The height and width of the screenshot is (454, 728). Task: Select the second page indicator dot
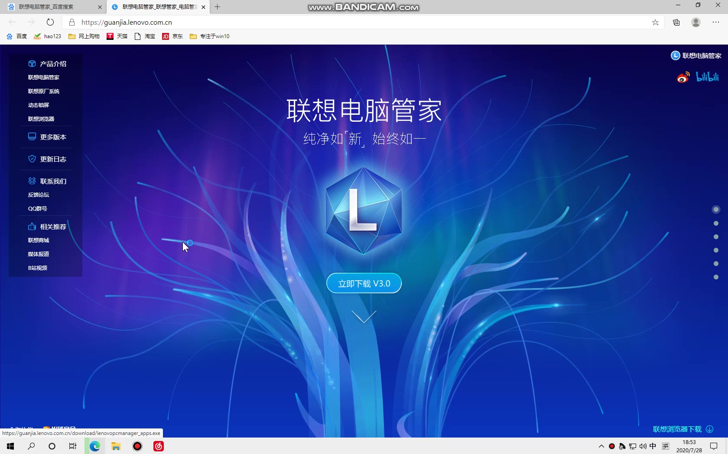[x=716, y=224]
